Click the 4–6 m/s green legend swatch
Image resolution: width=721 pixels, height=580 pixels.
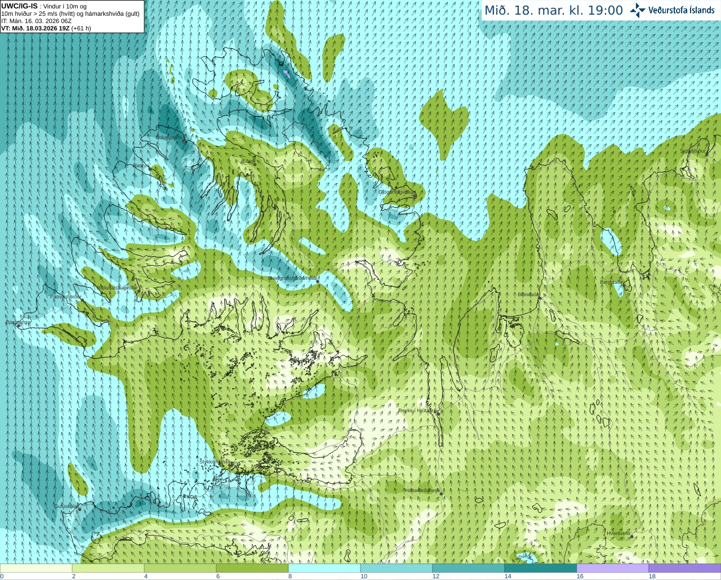[x=180, y=568]
